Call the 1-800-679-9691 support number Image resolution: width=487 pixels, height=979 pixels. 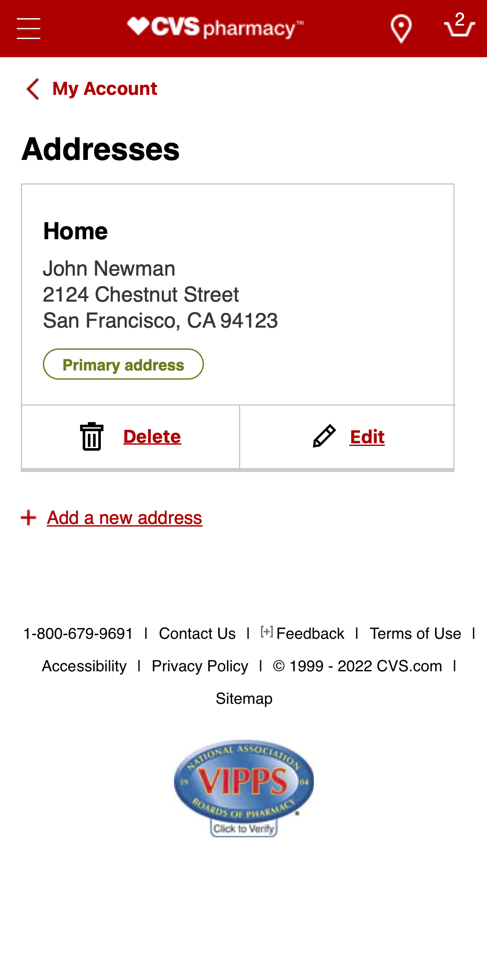(x=78, y=634)
